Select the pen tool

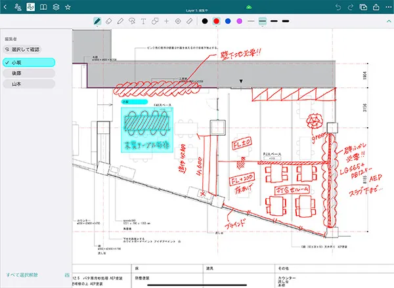tap(97, 22)
